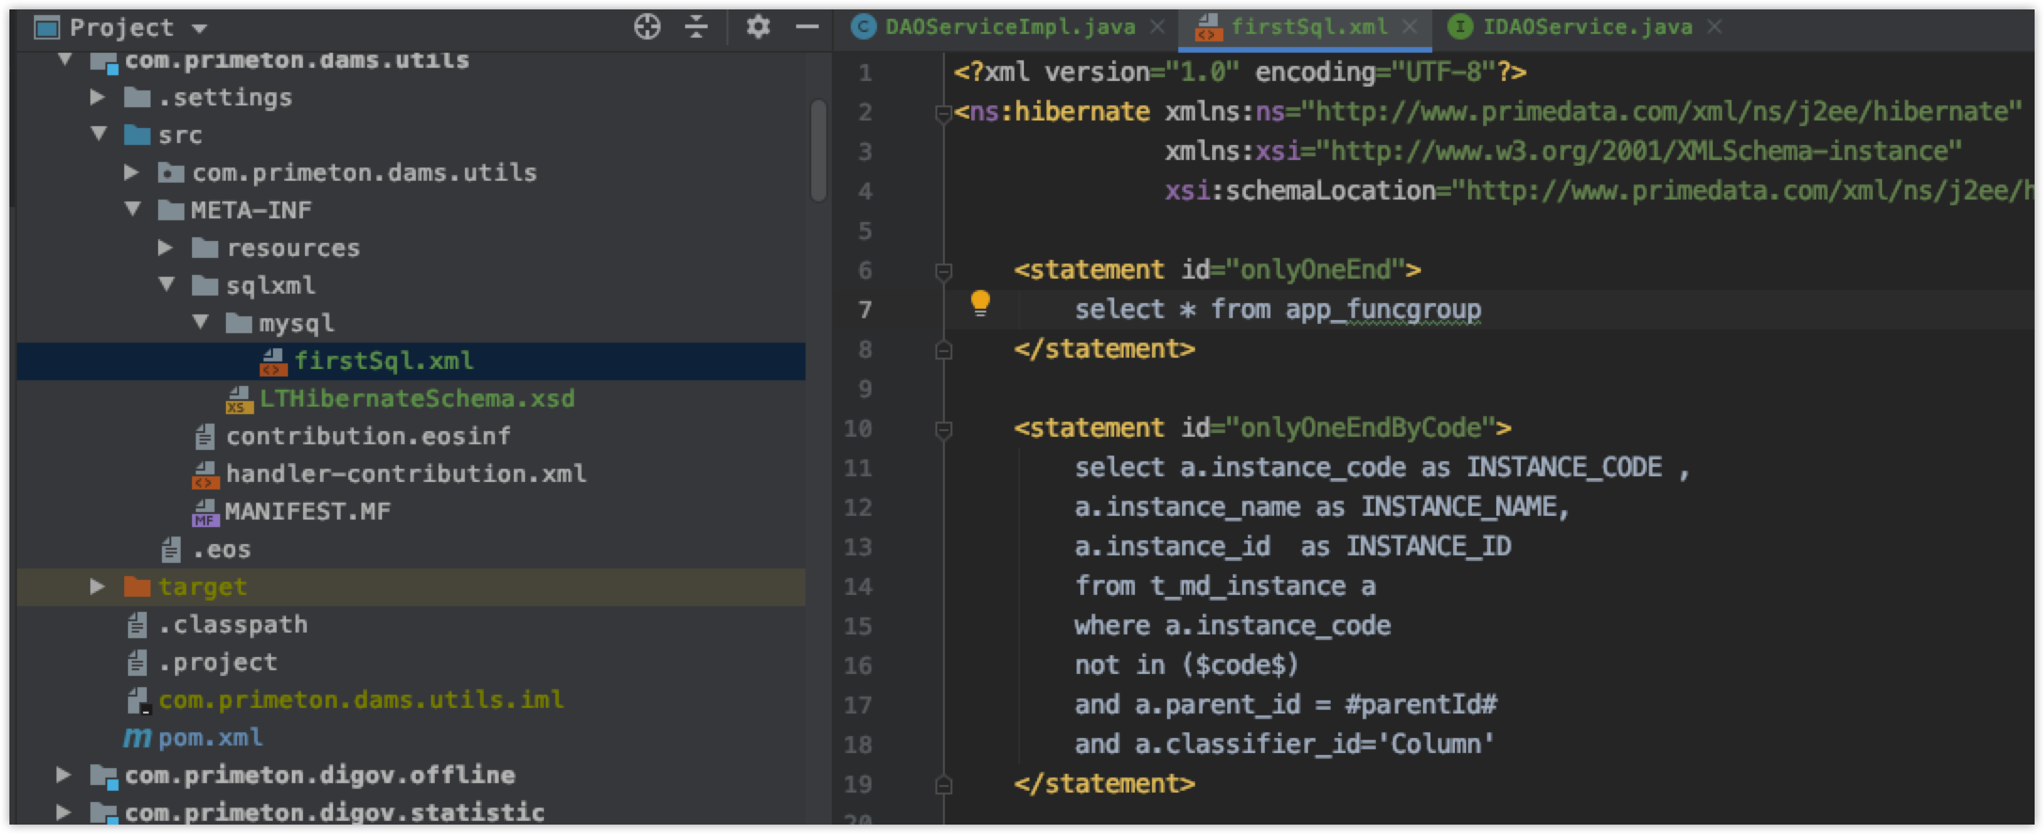Screen dimensions: 2044x834
Task: Click the handler-contribution.xml file icon
Action: (x=205, y=474)
